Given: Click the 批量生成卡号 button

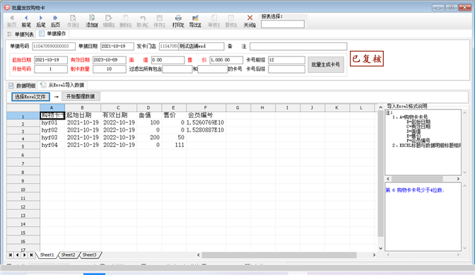Looking at the screenshot, I should pyautogui.click(x=326, y=64).
